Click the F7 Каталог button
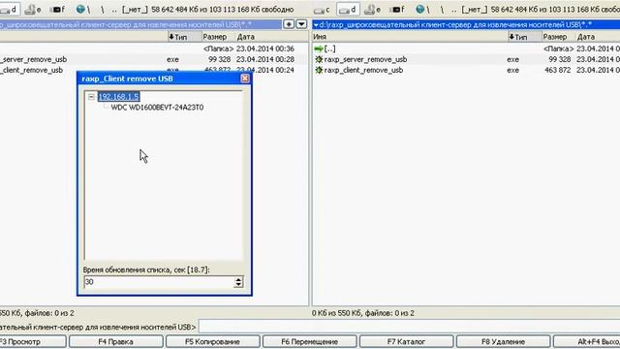Viewport: 620px width, 349px height. [406, 341]
